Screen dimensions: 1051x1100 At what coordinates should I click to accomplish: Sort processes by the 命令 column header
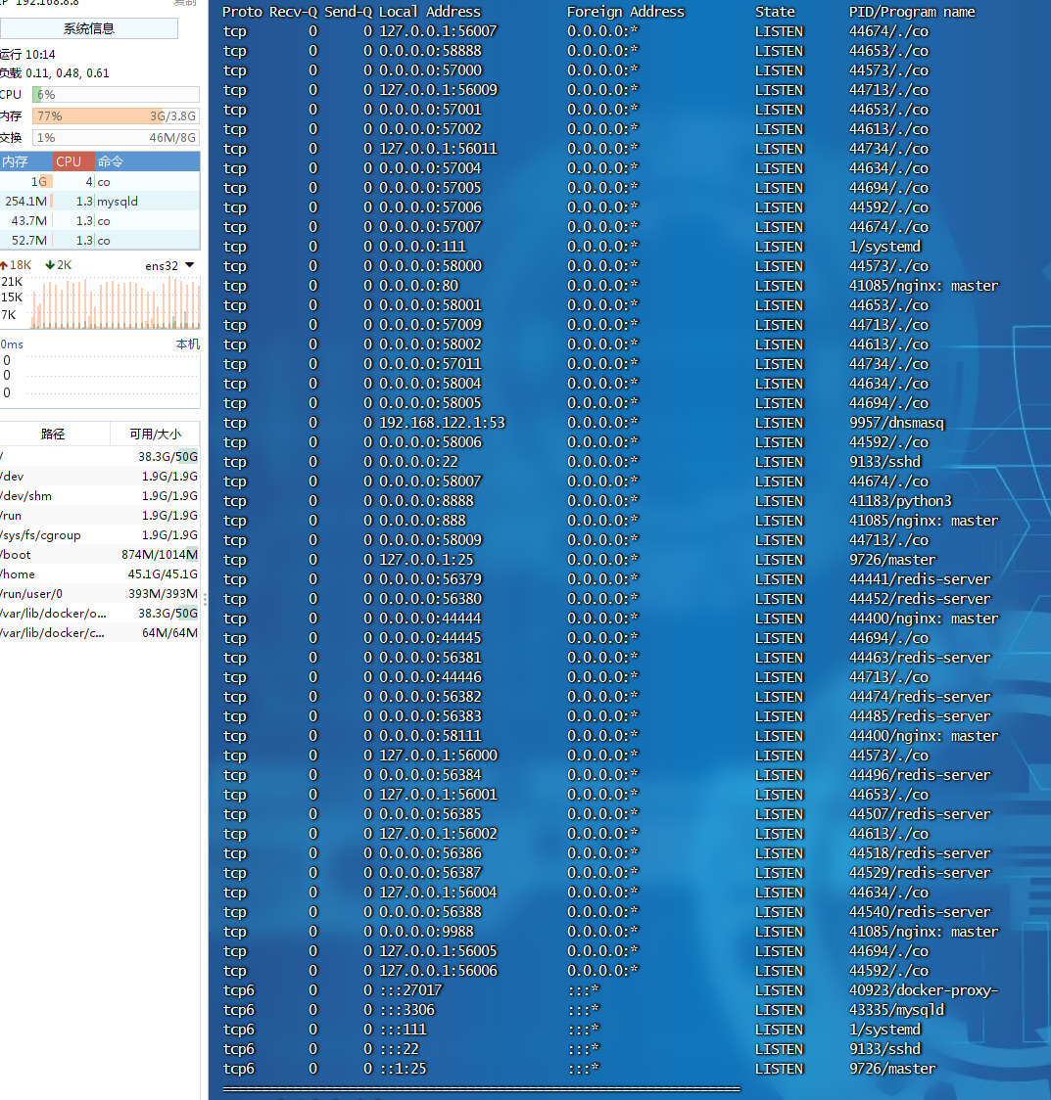pos(148,161)
